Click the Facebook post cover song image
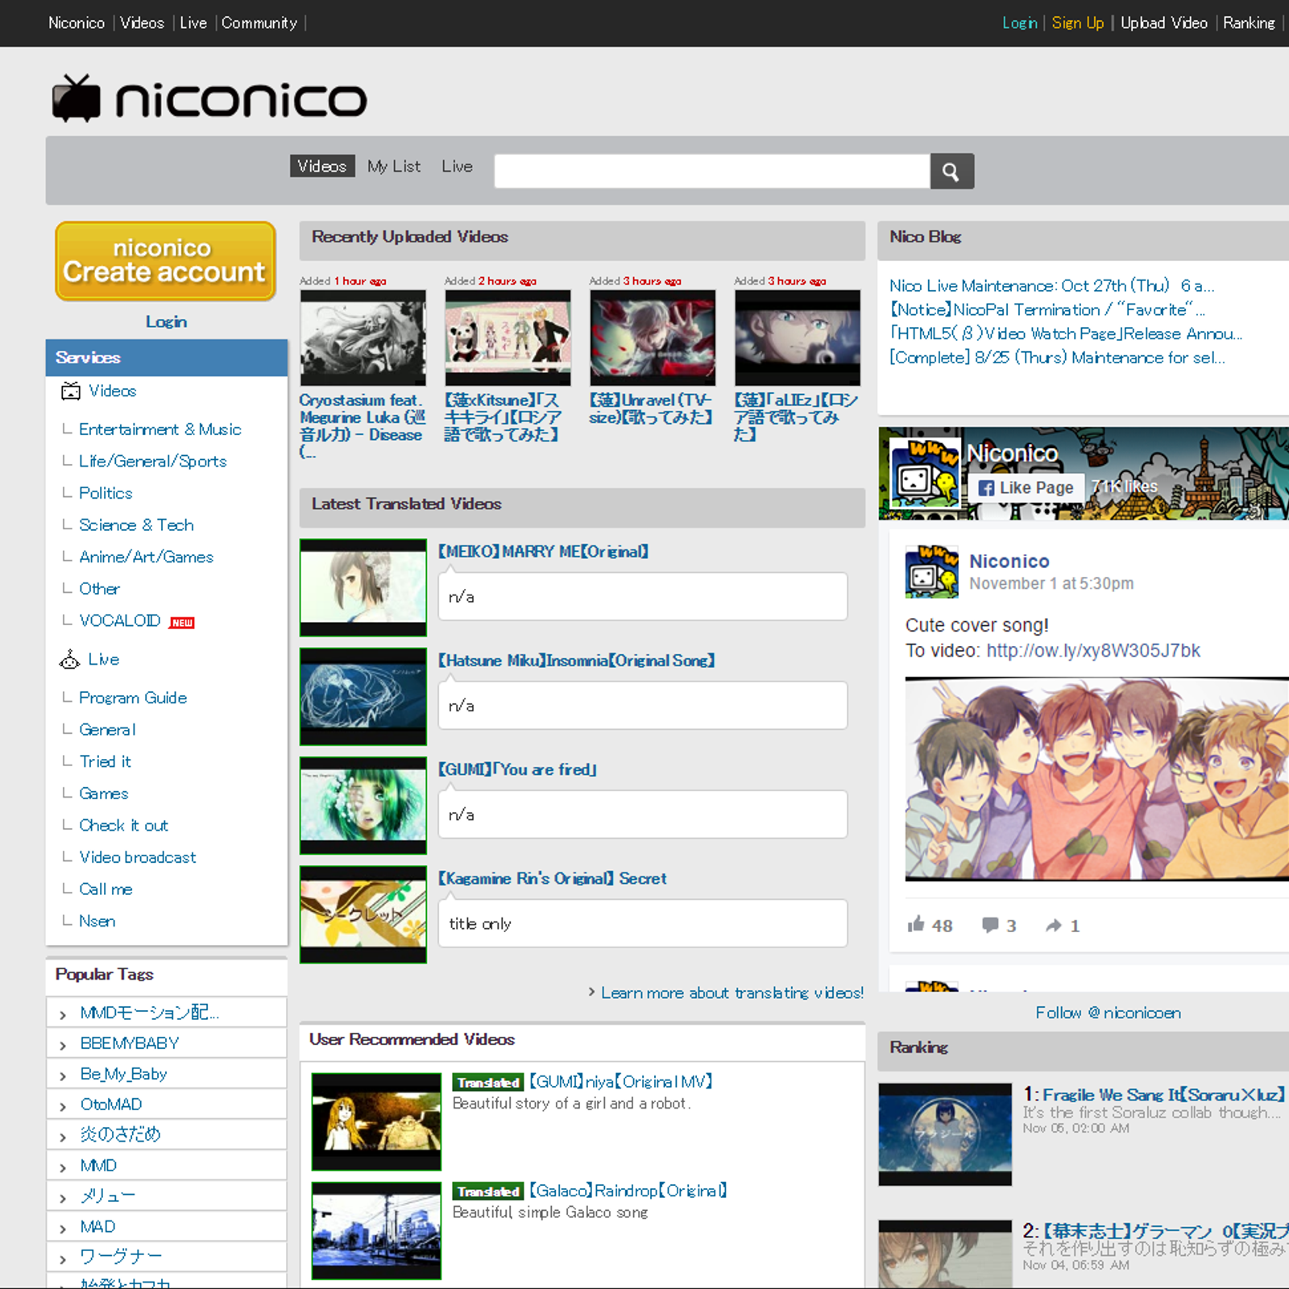Viewport: 1289px width, 1289px height. pos(1096,779)
